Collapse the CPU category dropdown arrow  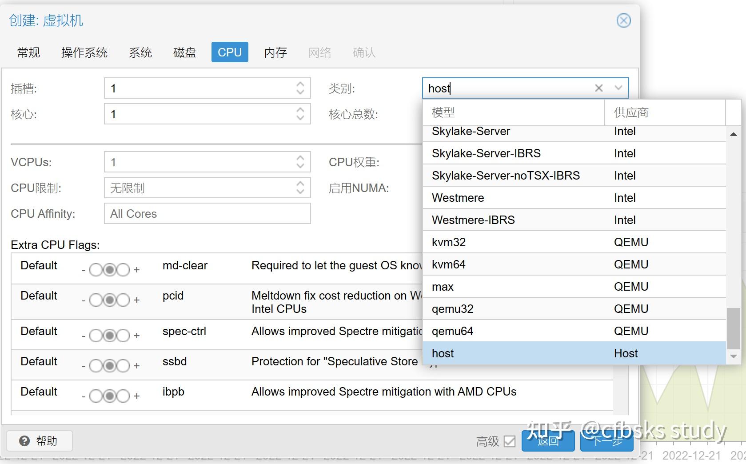tap(618, 88)
